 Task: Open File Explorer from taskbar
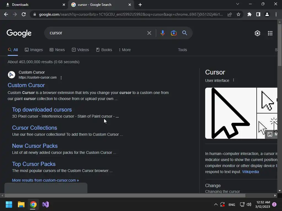point(21,204)
